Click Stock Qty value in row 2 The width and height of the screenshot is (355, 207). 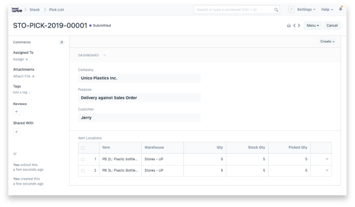coord(247,170)
